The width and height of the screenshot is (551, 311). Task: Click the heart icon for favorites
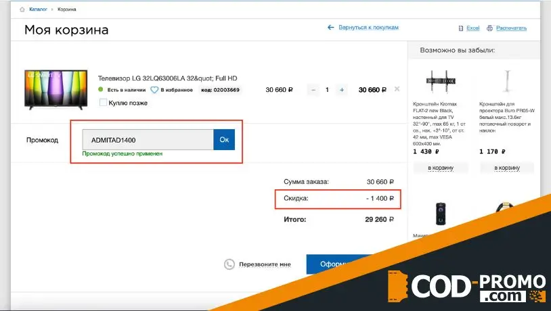(x=154, y=90)
